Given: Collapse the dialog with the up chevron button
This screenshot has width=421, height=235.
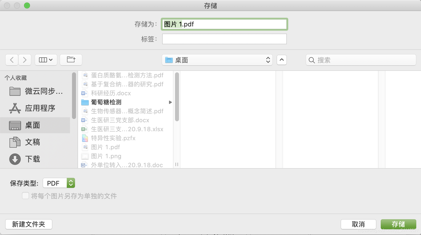Looking at the screenshot, I should (282, 60).
